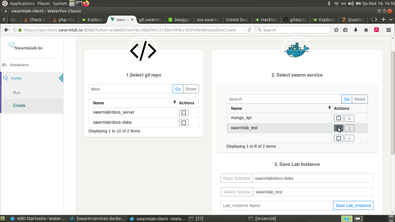Reload the page via address bar icon
Image resolution: width=395 pixels, height=222 pixels.
pyautogui.click(x=249, y=30)
